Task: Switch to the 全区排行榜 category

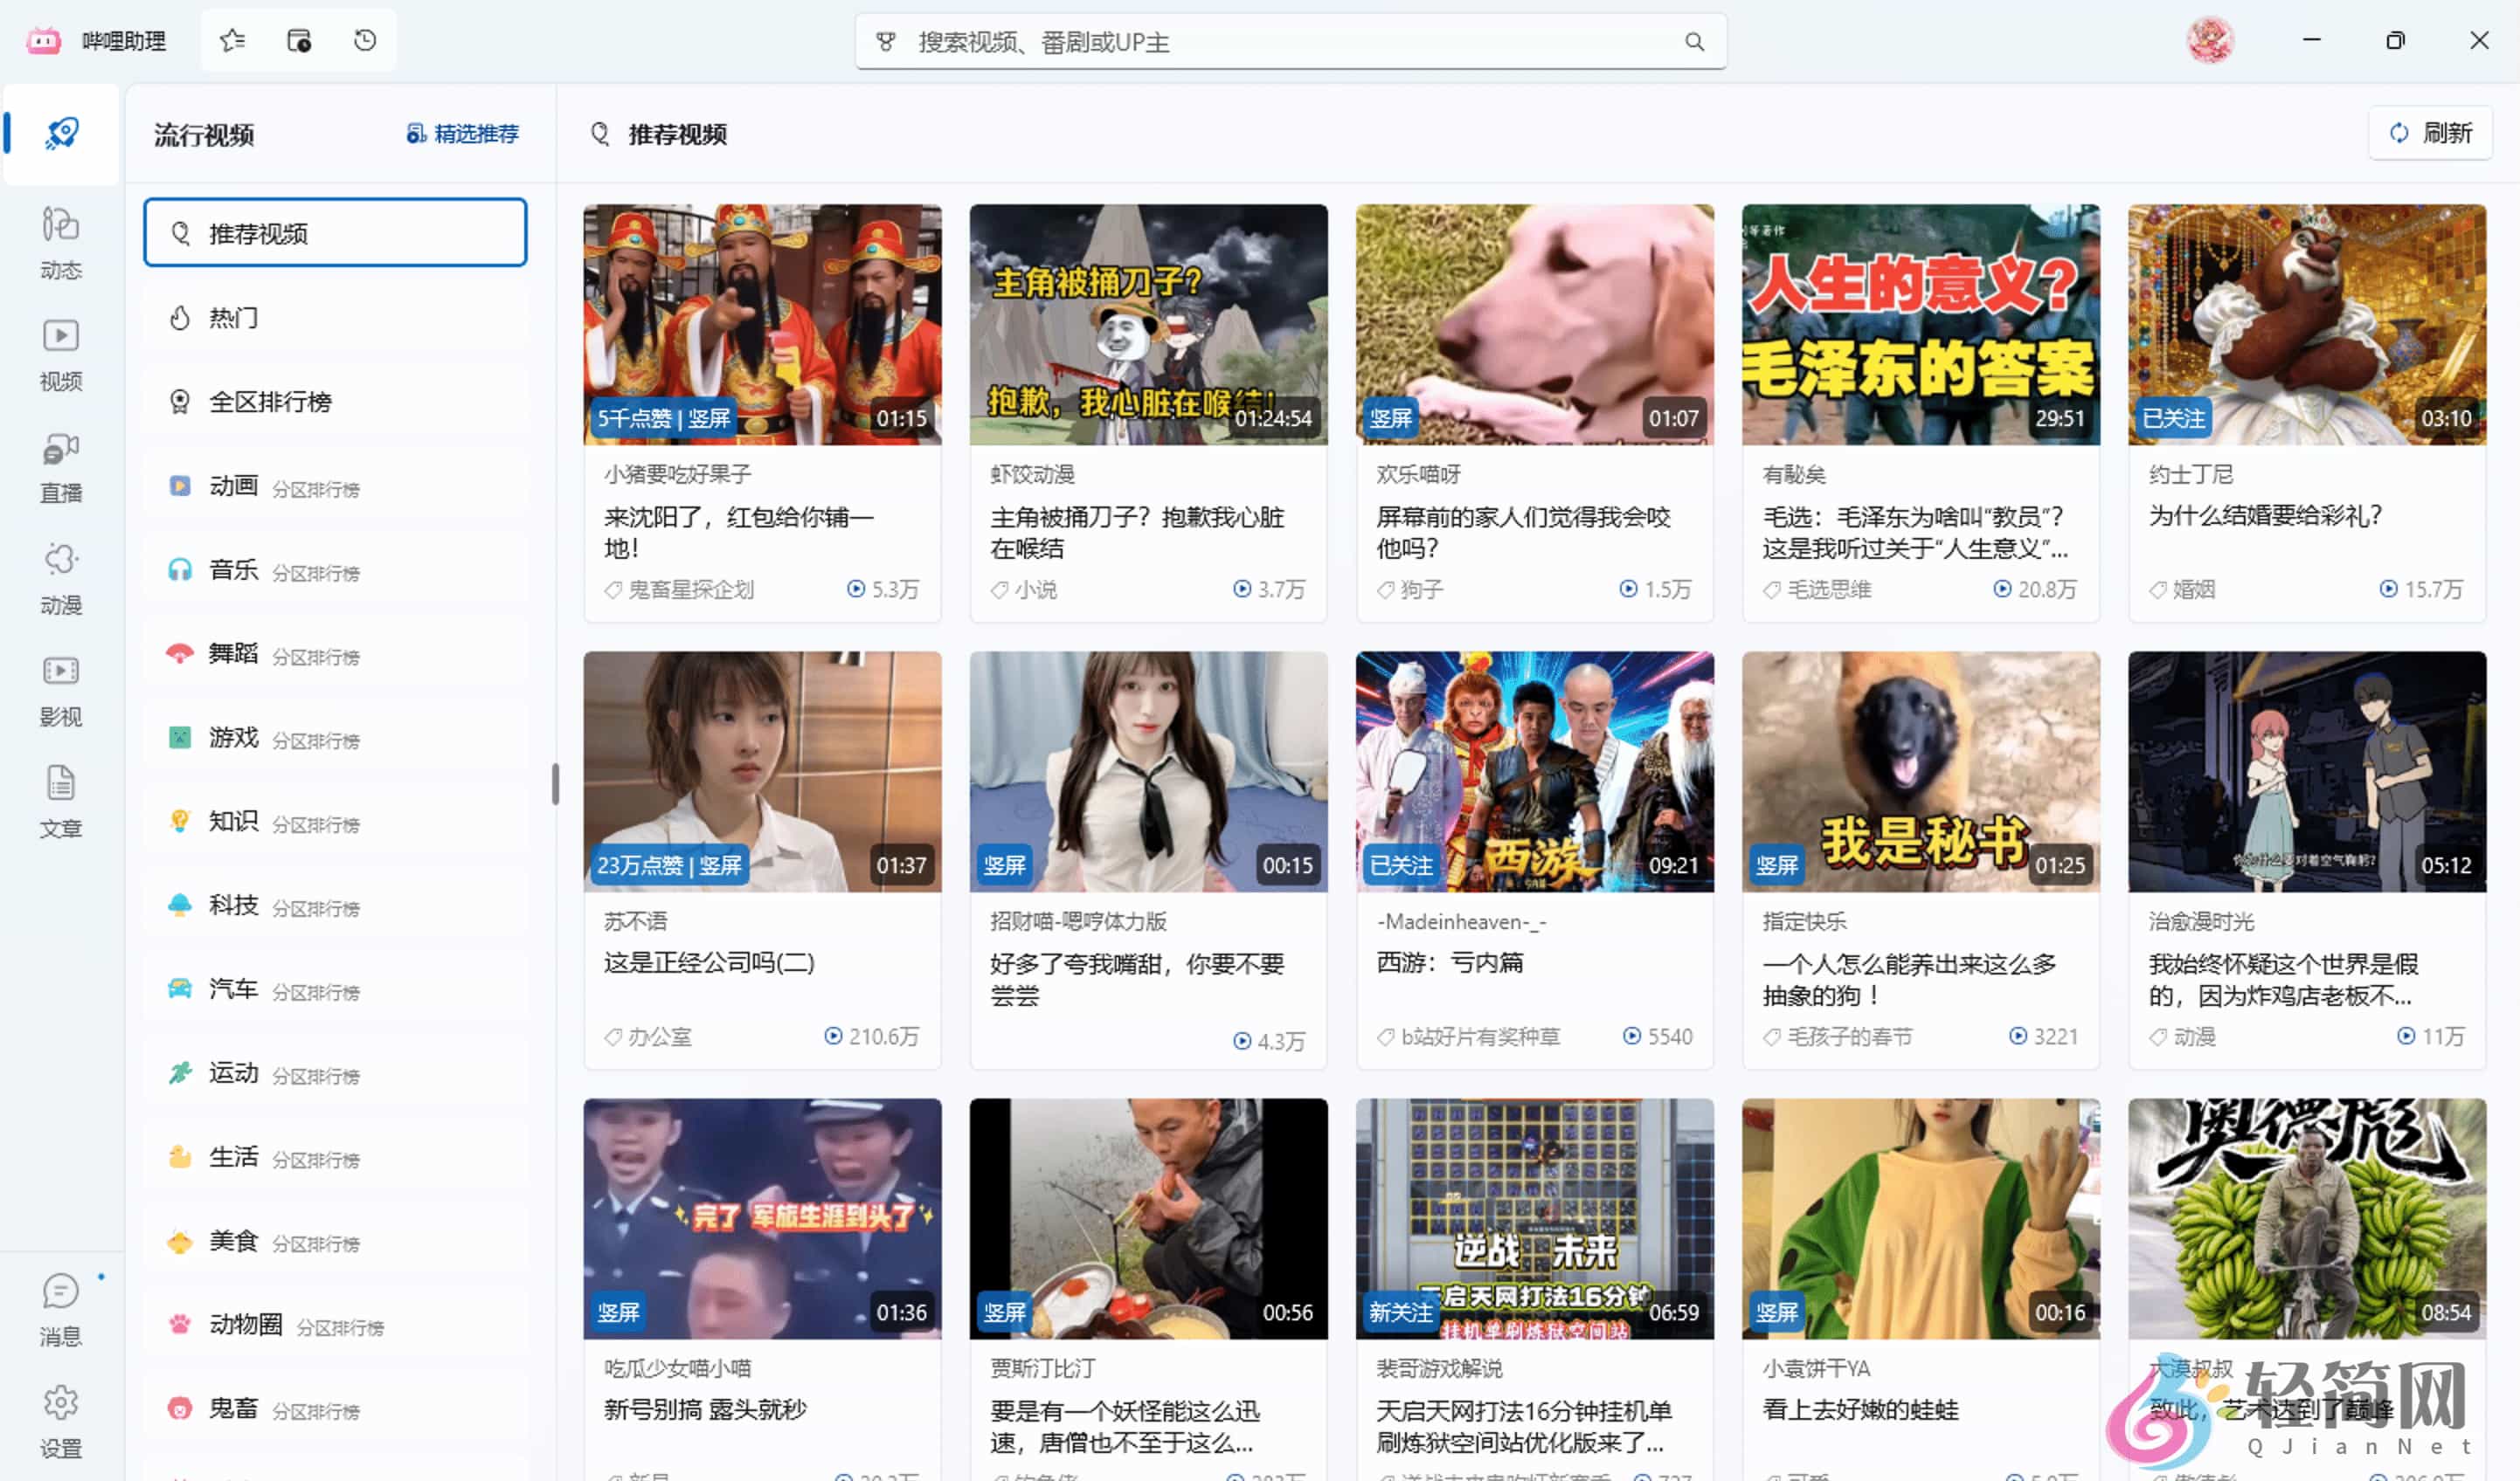Action: [268, 401]
